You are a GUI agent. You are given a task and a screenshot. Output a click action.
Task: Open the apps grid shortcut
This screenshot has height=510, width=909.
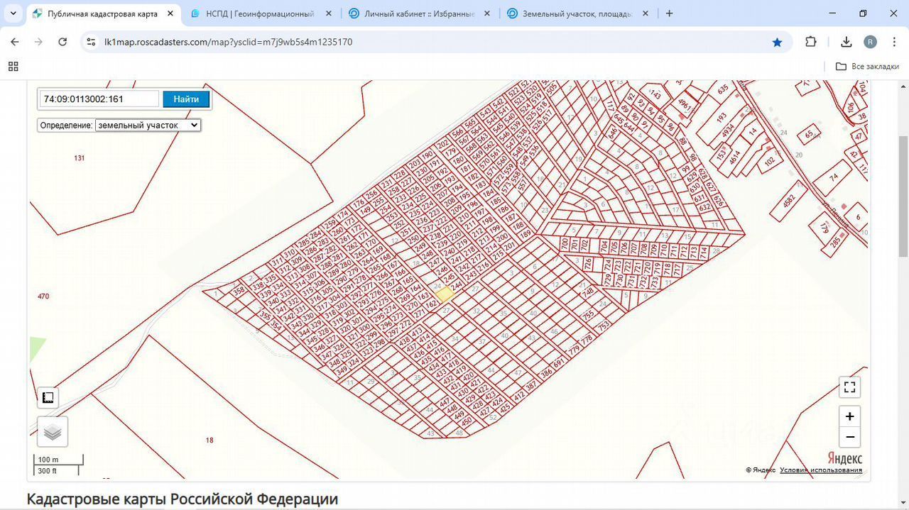click(x=13, y=67)
